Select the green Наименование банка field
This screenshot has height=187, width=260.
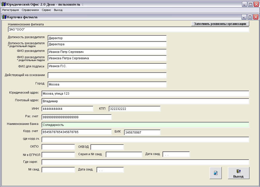(145, 125)
